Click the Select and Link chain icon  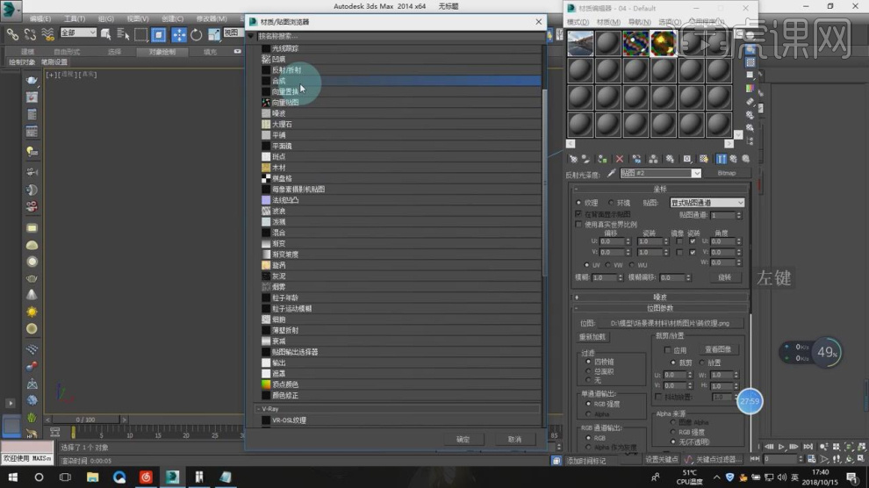pyautogui.click(x=11, y=34)
